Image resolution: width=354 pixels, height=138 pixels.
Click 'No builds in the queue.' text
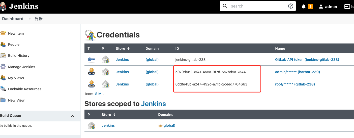click(x=16, y=126)
